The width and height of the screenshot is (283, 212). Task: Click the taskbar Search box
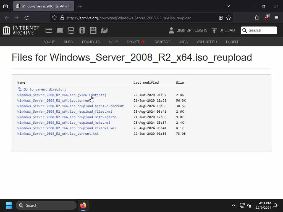(46, 205)
